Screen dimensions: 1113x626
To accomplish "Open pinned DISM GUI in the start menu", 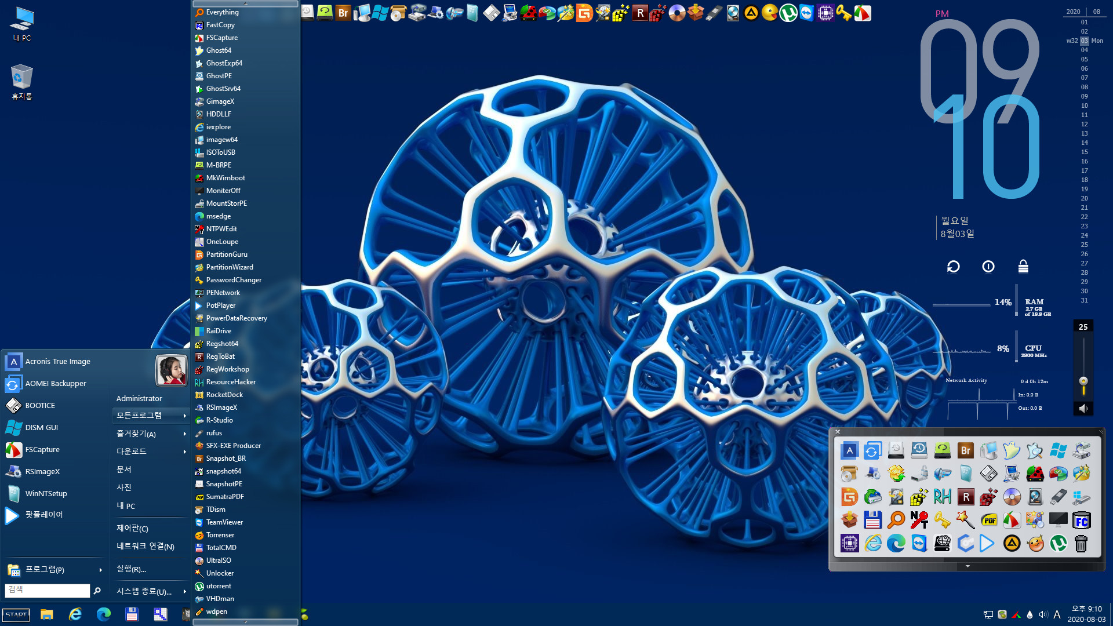I will [56, 428].
